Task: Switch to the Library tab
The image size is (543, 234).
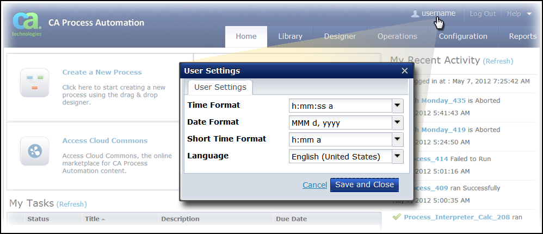Action: click(x=290, y=36)
